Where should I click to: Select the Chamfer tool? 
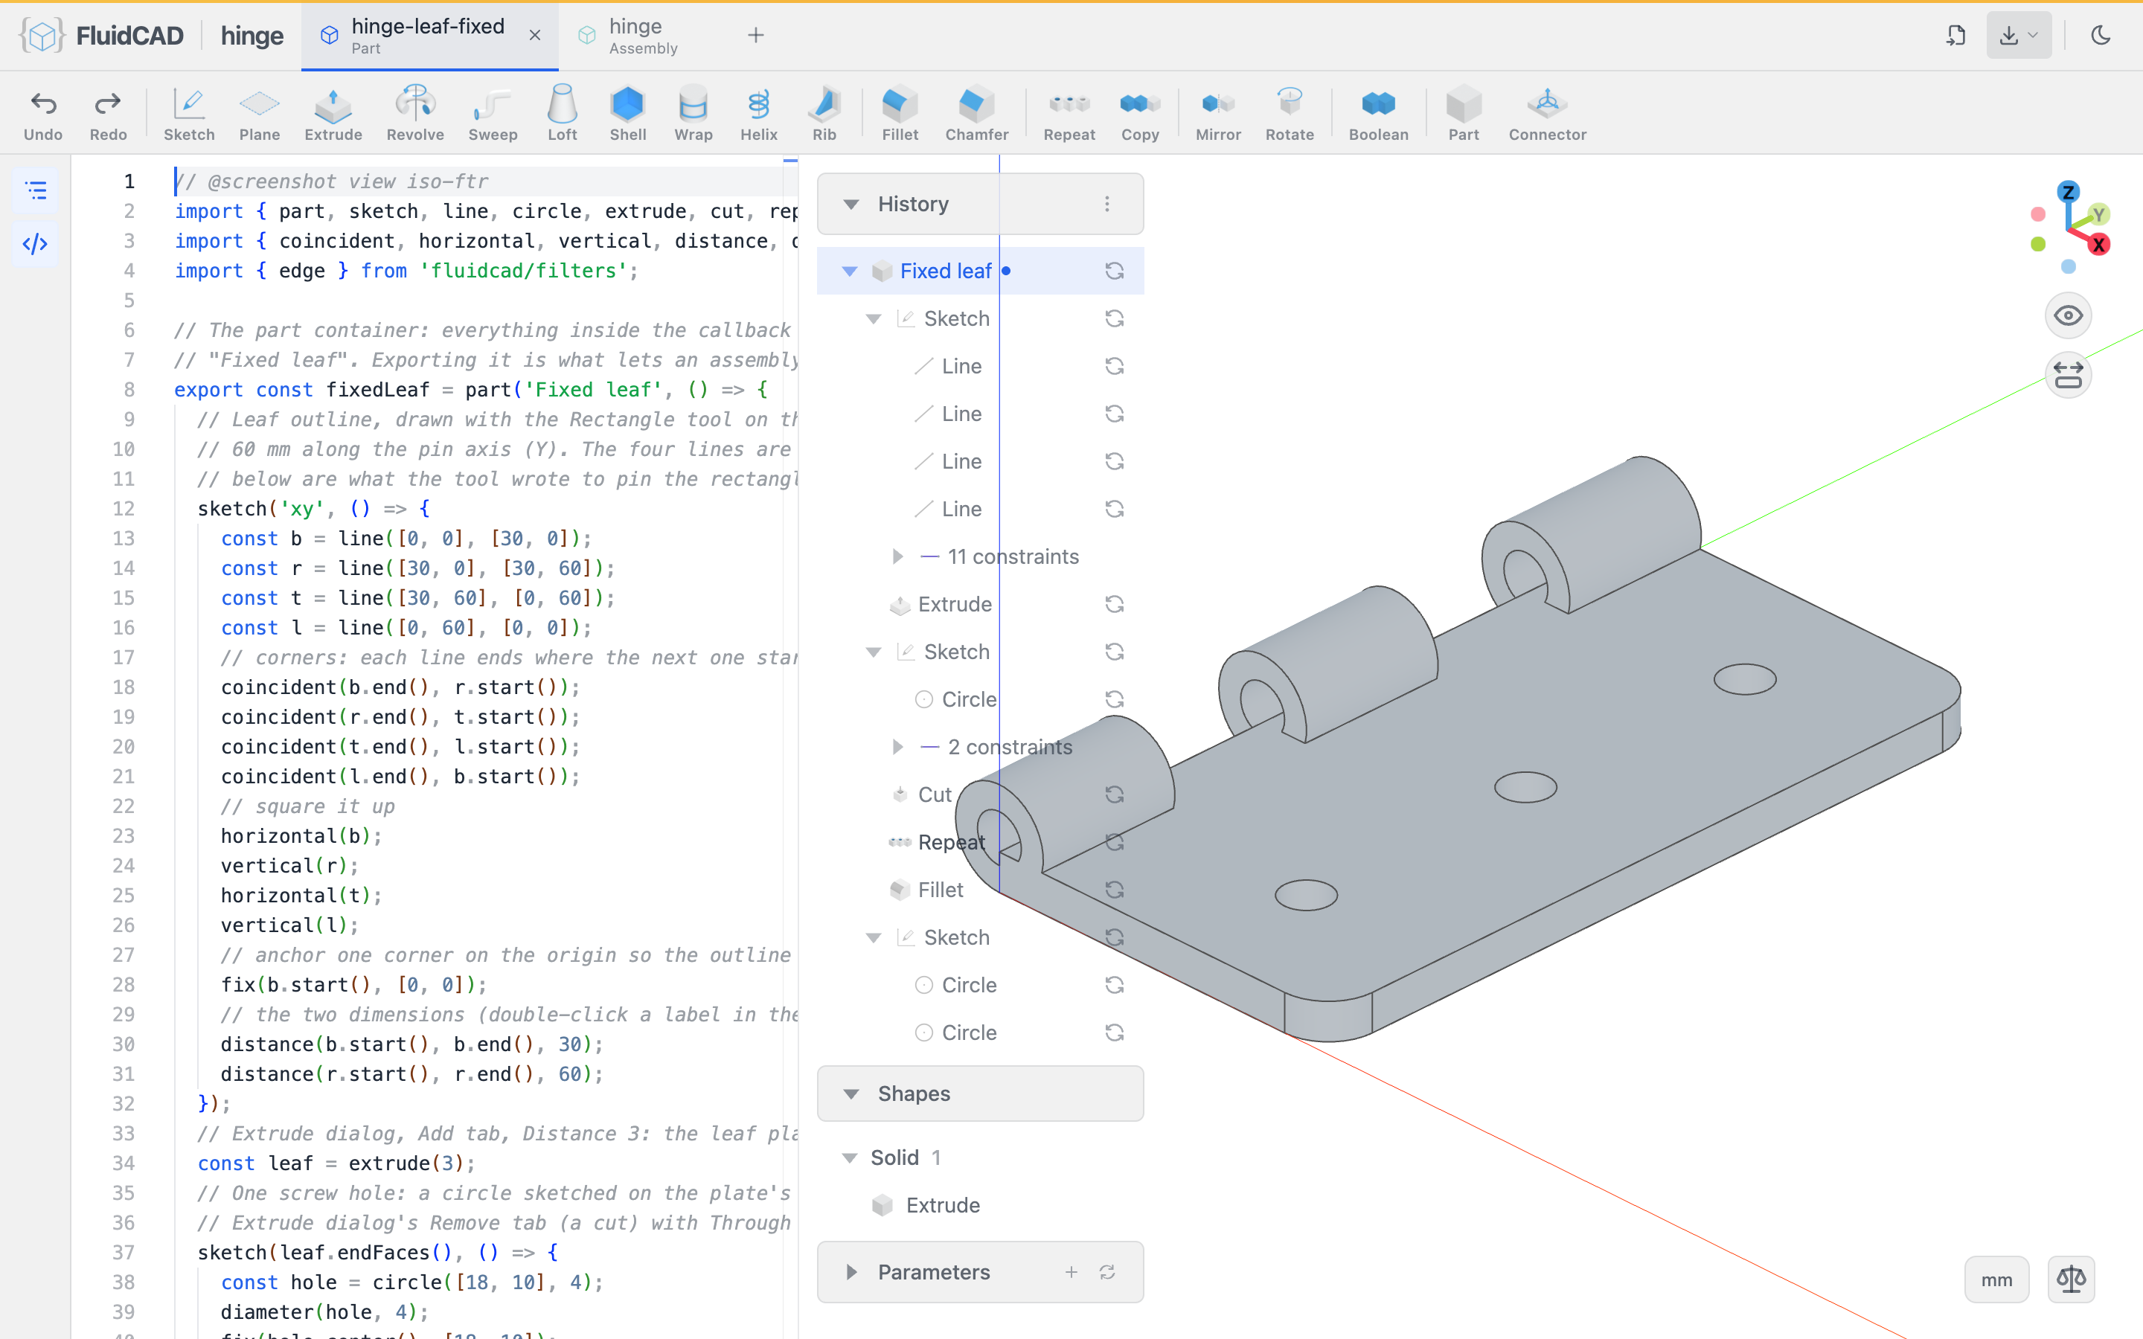pos(977,113)
